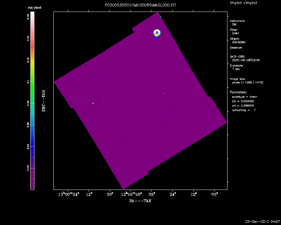Click the 'zlo = 0.000000' parameter

(243, 101)
